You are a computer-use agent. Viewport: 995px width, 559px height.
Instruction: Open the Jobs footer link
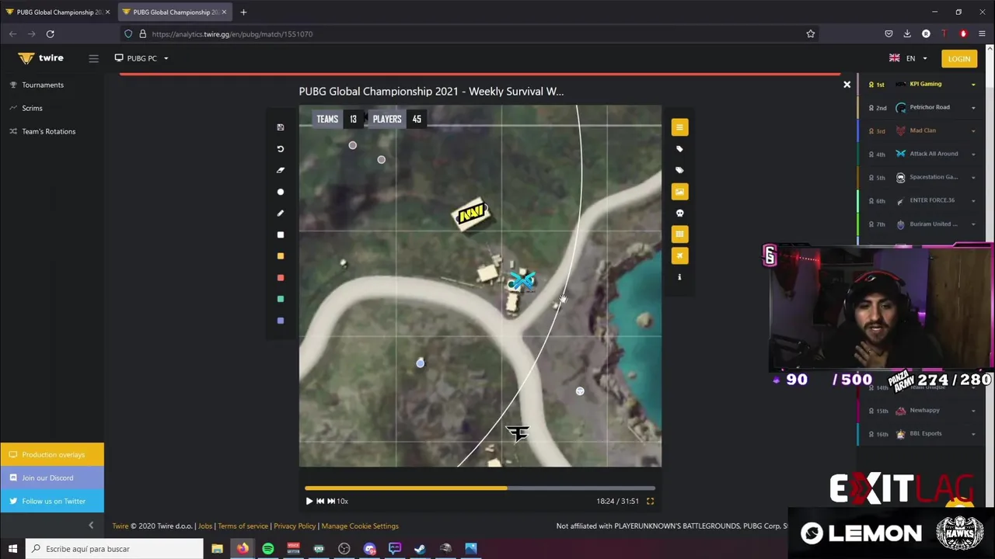click(x=205, y=526)
